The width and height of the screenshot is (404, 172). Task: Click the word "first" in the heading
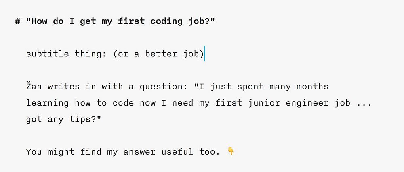(131, 21)
